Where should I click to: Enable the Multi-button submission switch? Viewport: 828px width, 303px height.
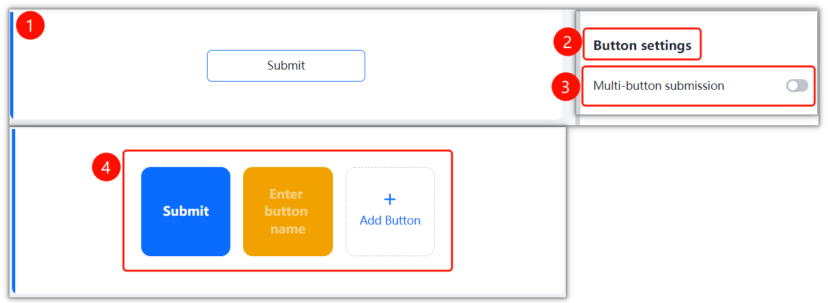(x=797, y=85)
